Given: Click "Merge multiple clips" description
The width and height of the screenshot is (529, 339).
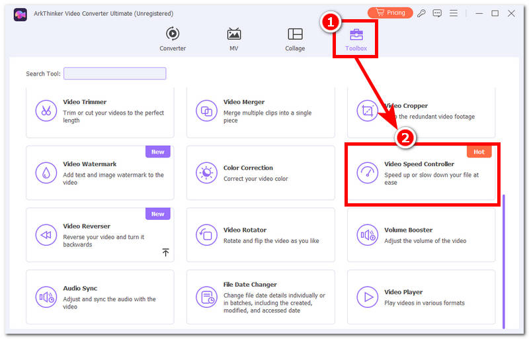Looking at the screenshot, I should pyautogui.click(x=268, y=117).
